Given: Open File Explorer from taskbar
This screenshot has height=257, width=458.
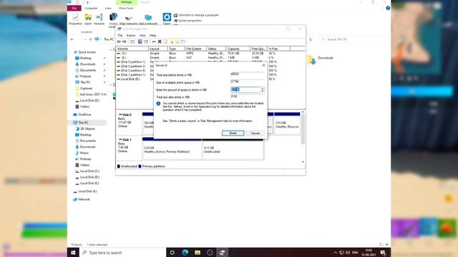Looking at the screenshot, I should (198, 253).
